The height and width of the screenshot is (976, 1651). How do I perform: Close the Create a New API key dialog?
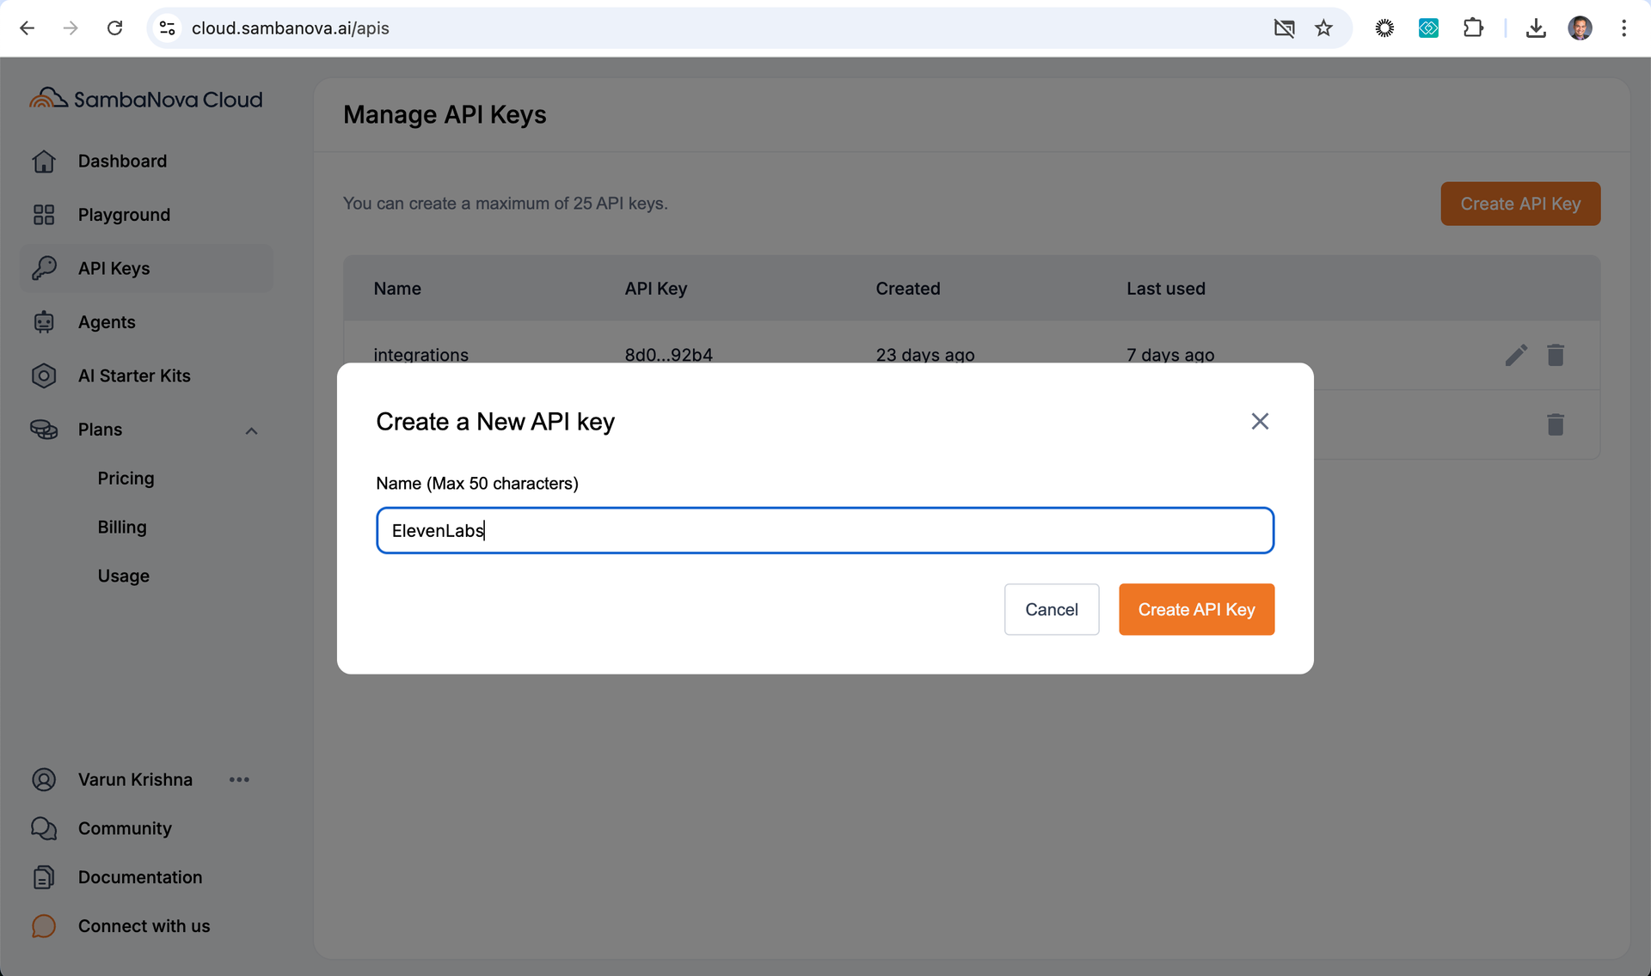(1260, 421)
